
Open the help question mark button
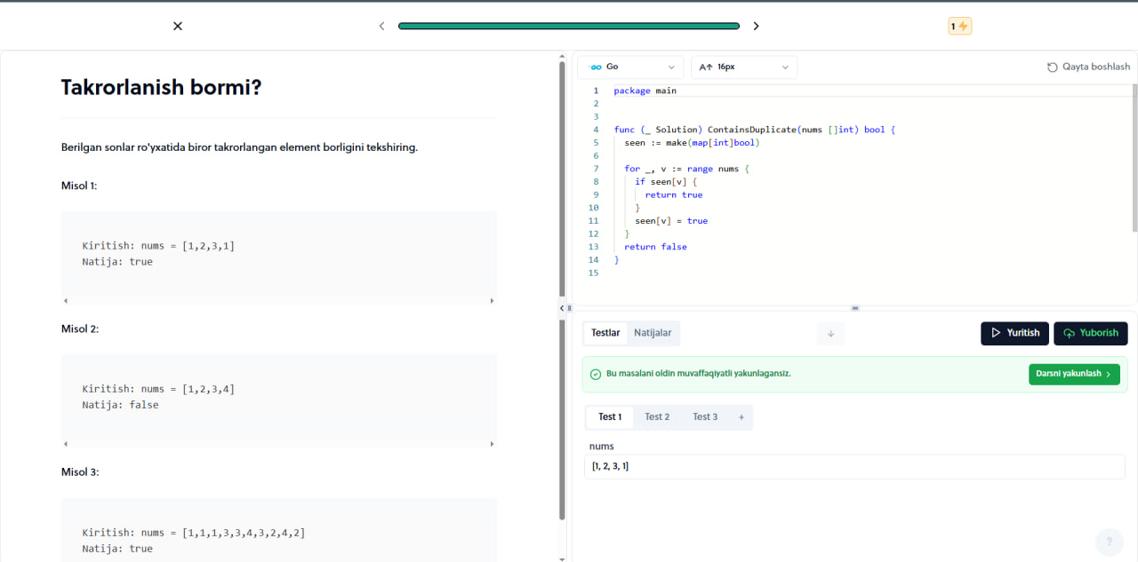click(x=1109, y=542)
